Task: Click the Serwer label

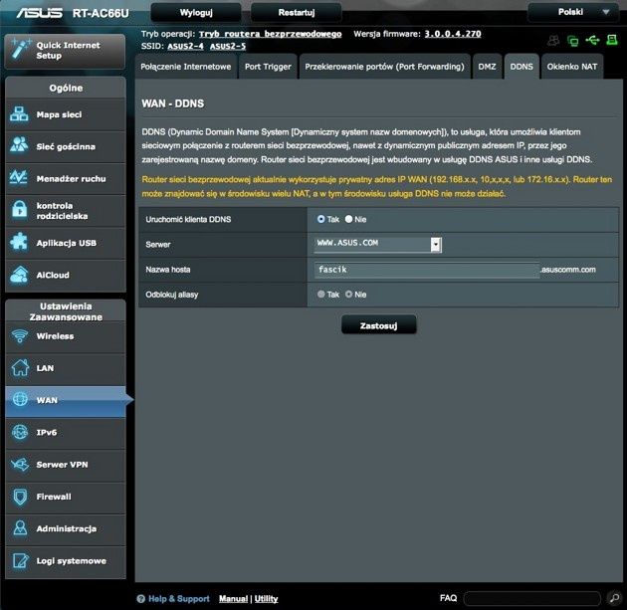Action: click(x=158, y=245)
